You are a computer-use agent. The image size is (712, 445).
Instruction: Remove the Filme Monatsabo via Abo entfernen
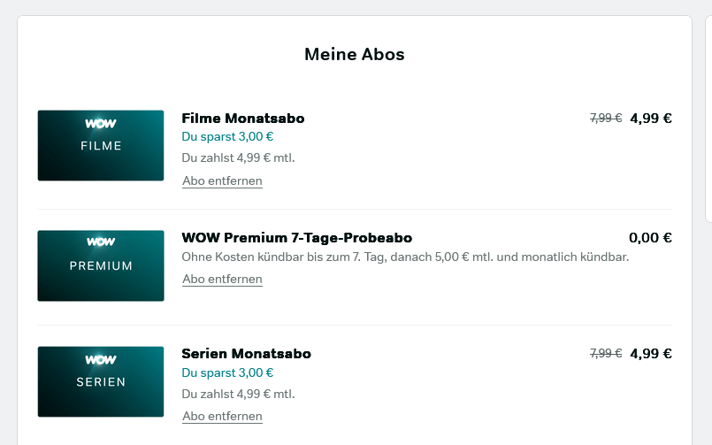click(x=222, y=180)
